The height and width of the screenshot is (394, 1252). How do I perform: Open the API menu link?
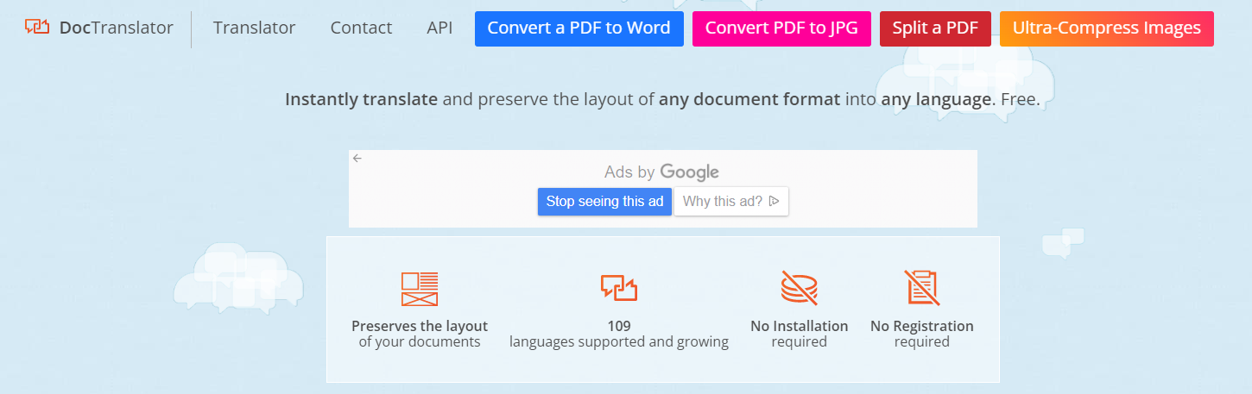tap(439, 28)
